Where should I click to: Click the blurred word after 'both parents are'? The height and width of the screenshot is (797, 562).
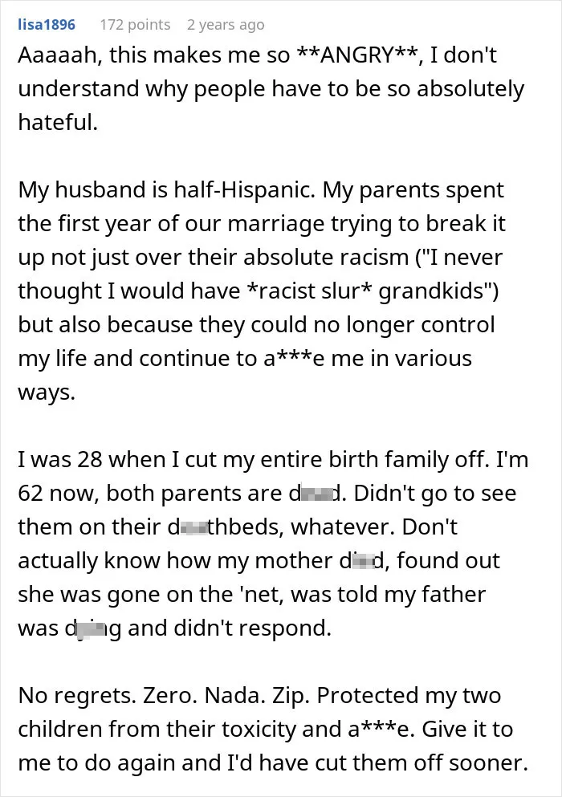(318, 493)
